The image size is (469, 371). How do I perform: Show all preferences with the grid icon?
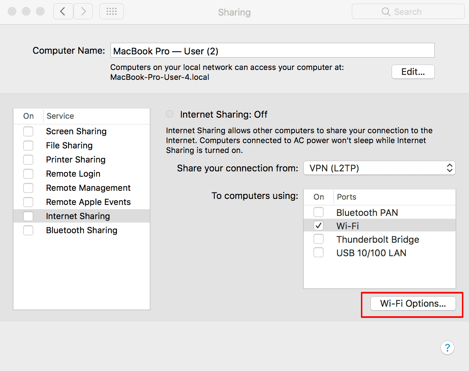pyautogui.click(x=112, y=12)
